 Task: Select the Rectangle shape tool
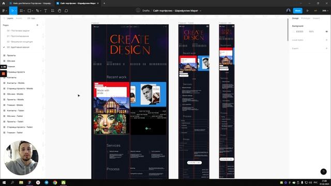pyautogui.click(x=29, y=10)
